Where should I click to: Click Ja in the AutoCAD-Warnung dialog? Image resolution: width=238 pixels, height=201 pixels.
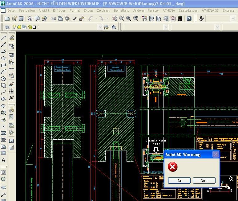[x=179, y=180]
